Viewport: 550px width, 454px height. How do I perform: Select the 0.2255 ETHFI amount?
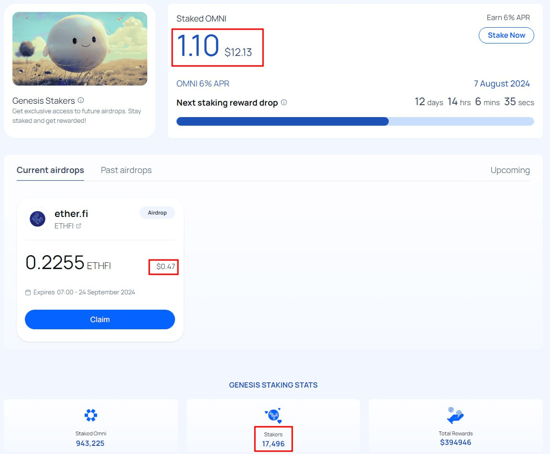tap(68, 262)
